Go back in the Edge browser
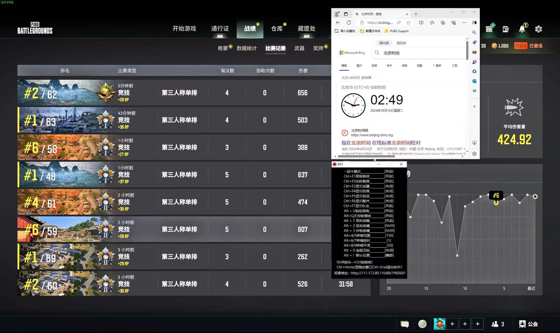This screenshot has height=333, width=560. (x=338, y=23)
